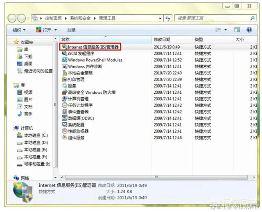The image size is (262, 212).
Task: Open recent pages dropdown near navigation buttons
Action: 28,18
